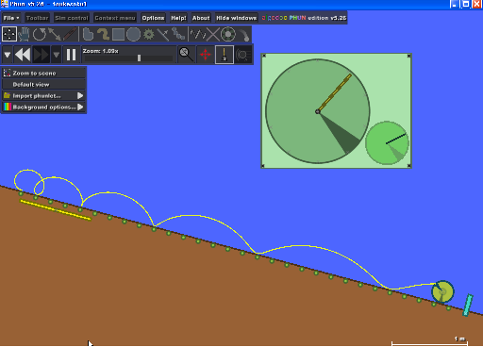The height and width of the screenshot is (347, 483).
Task: Select the Spring tool
Action: pos(198,34)
